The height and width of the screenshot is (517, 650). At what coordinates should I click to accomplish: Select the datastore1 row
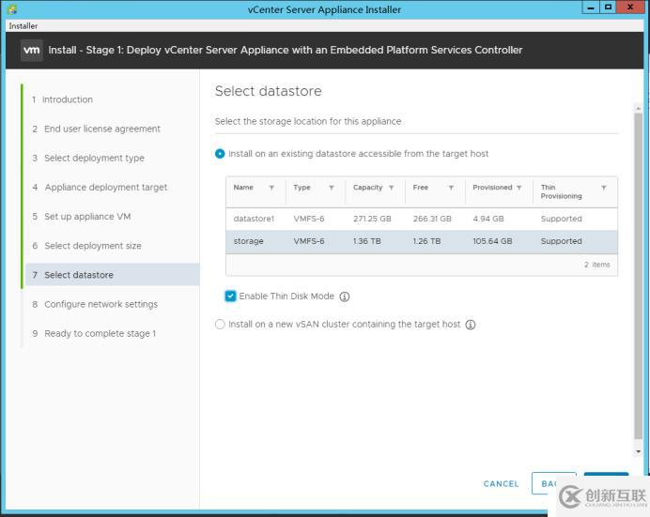click(x=422, y=219)
